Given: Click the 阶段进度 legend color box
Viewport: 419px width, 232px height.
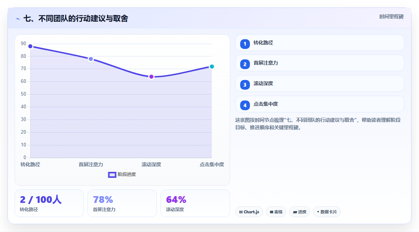Looking at the screenshot, I should point(112,175).
